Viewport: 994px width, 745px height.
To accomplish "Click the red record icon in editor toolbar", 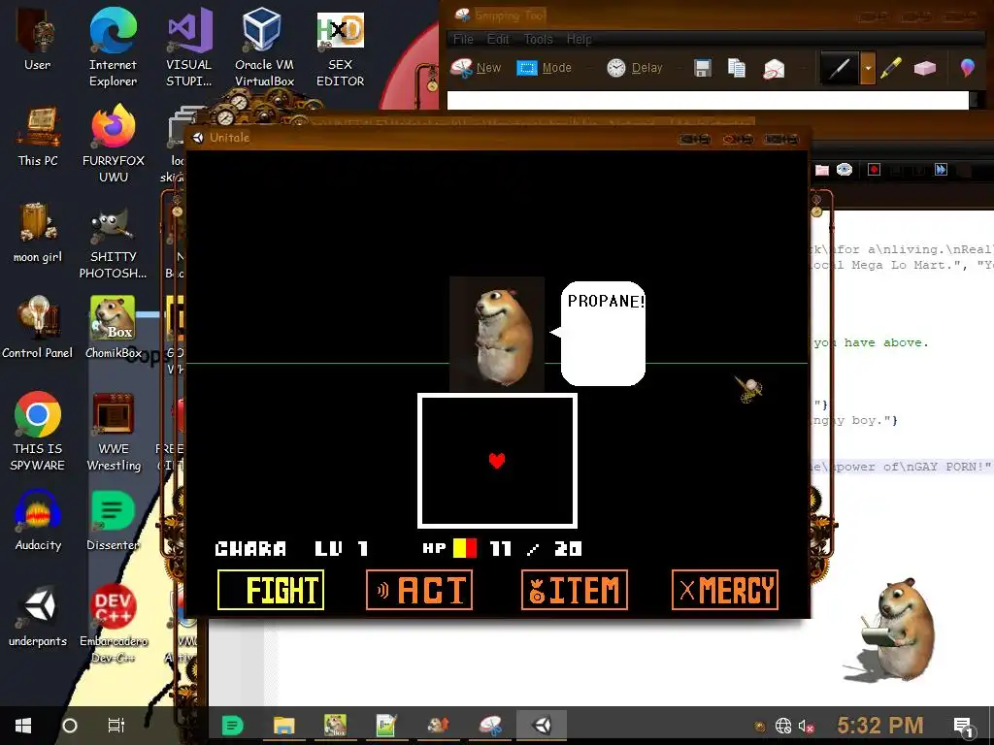I will (874, 169).
